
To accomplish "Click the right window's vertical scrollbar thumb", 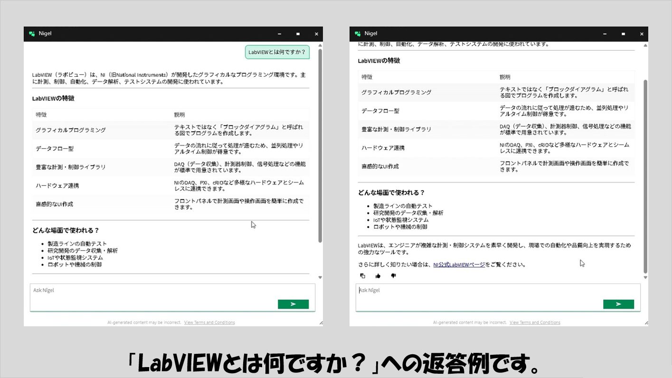I will point(645,176).
